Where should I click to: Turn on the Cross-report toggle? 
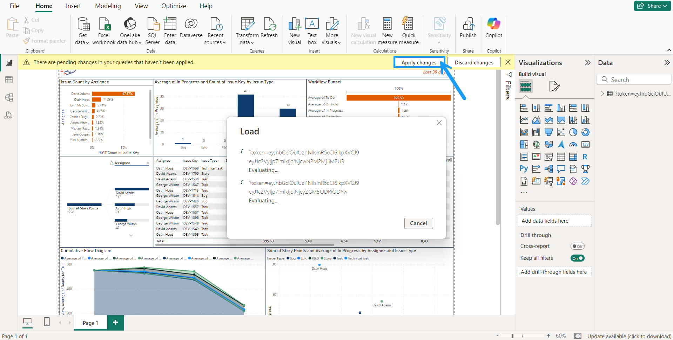click(577, 246)
